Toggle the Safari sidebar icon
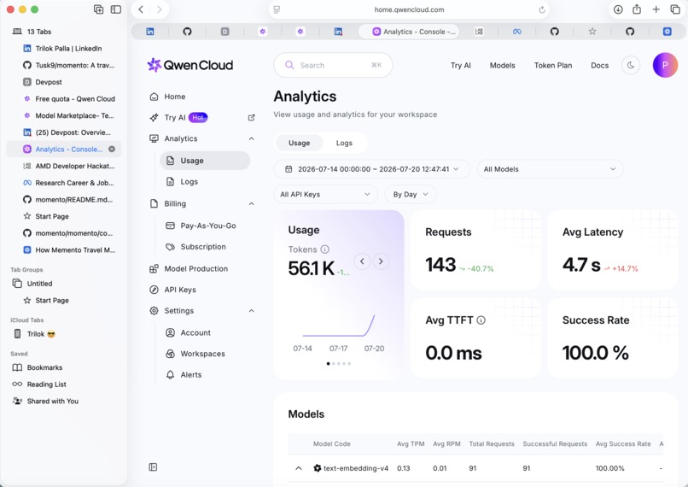 pos(116,9)
